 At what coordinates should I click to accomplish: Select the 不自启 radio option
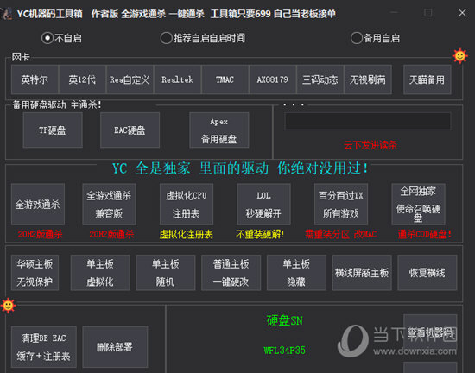(61, 38)
